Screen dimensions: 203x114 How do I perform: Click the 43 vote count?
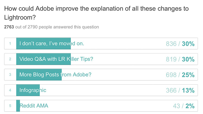pyautogui.click(x=176, y=106)
